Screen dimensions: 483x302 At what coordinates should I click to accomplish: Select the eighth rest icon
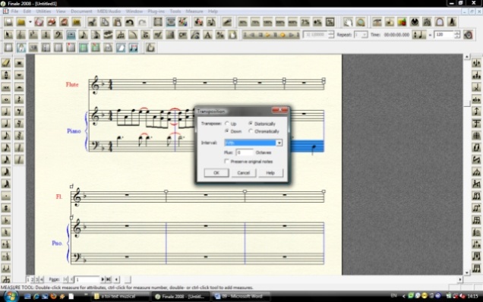[x=19, y=112]
